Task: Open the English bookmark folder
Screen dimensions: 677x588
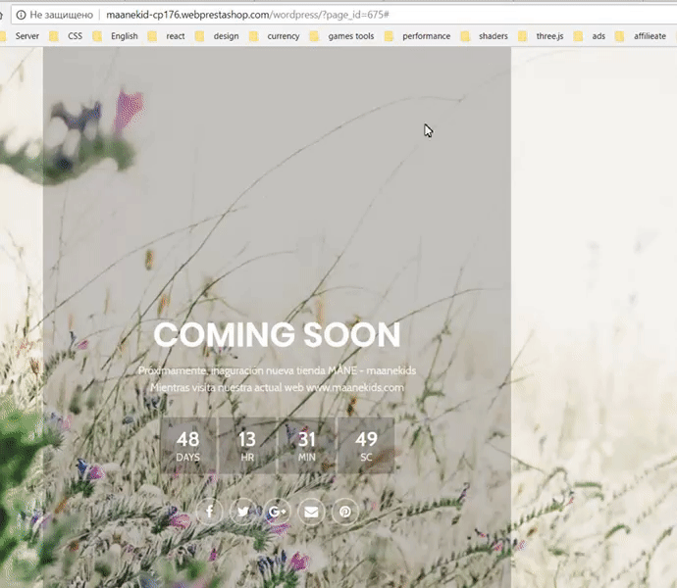Action: 116,36
